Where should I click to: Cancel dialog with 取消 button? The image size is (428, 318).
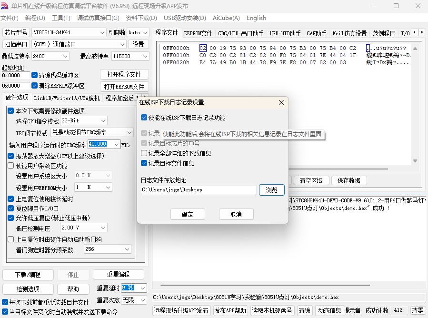click(x=236, y=214)
